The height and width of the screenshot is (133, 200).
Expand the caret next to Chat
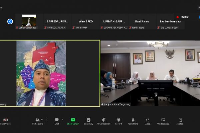tap(63, 120)
